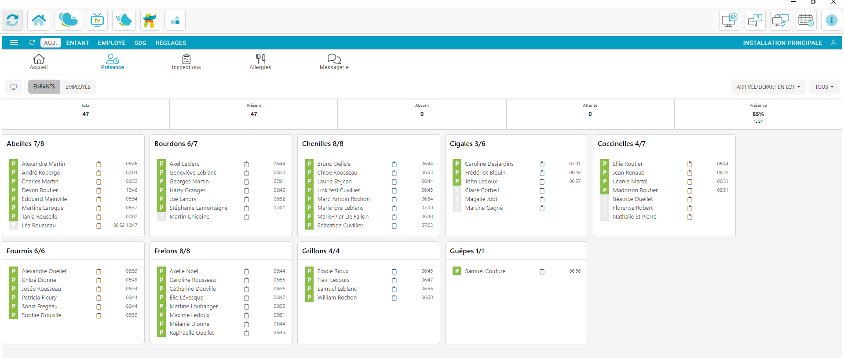The image size is (844, 358).
Task: Open the Allergies section
Action: [x=260, y=62]
